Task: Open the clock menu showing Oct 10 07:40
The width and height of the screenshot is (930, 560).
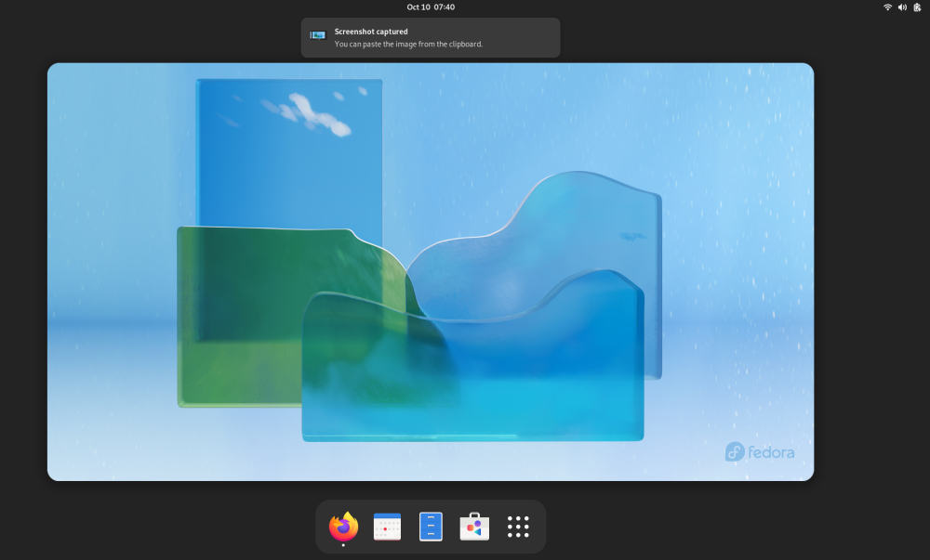Action: (x=431, y=7)
